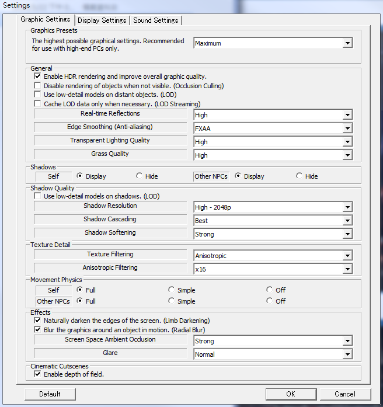Image resolution: width=383 pixels, height=407 pixels.
Task: Open the Shadow Resolution dropdown
Action: [273, 207]
